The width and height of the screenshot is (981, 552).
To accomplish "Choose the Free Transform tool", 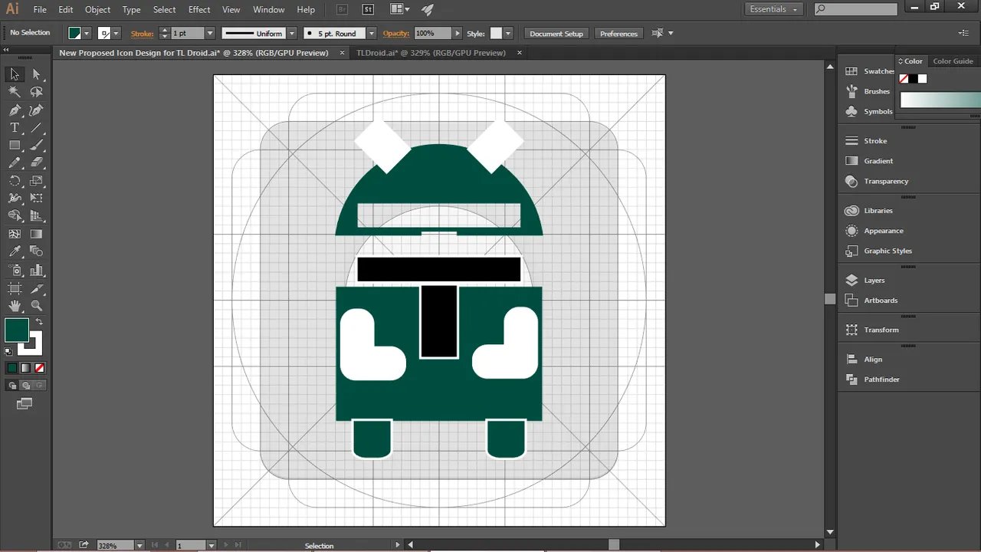I will [36, 199].
